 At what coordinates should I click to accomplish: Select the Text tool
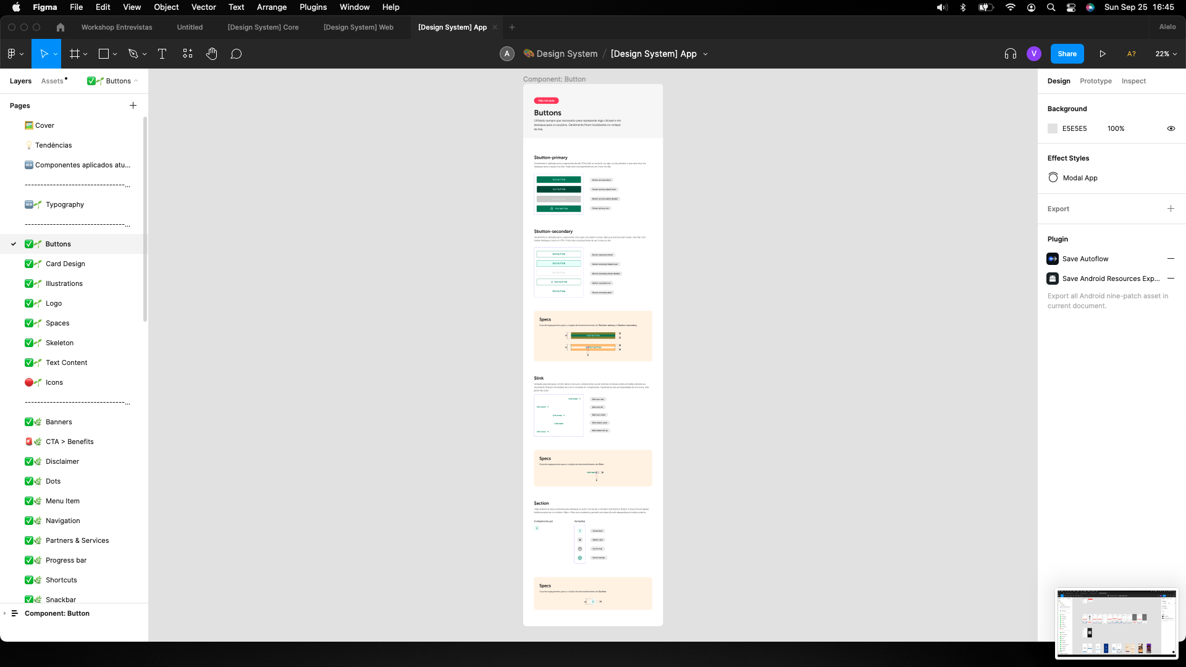[162, 54]
